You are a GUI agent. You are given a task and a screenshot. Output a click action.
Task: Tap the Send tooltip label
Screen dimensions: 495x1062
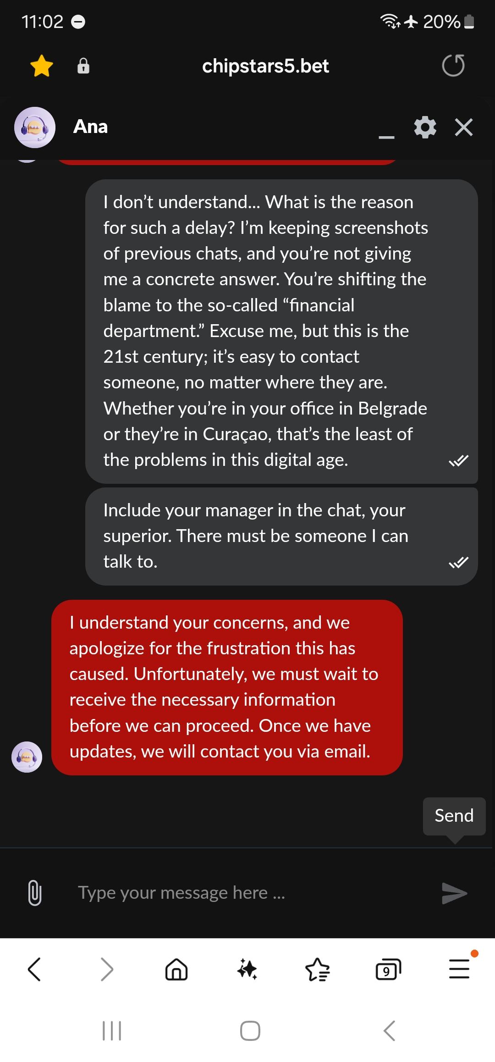(x=454, y=816)
